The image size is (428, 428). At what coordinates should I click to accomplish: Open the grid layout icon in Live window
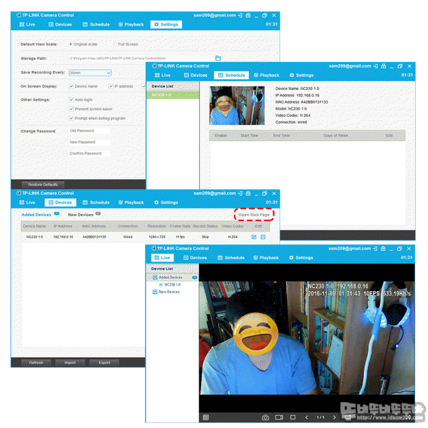[x=206, y=417]
